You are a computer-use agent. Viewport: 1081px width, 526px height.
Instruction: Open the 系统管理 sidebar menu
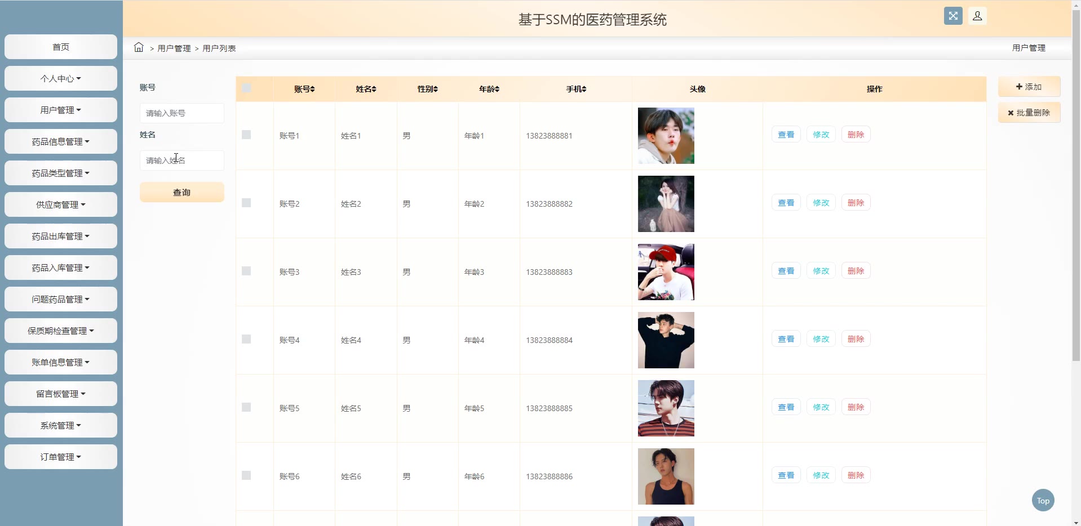pos(61,425)
